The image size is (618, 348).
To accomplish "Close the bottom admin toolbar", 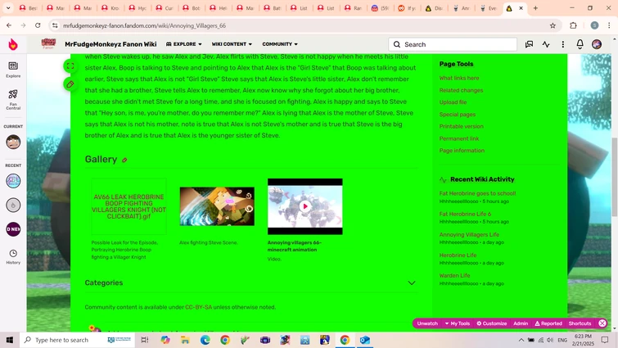I will click(x=602, y=323).
